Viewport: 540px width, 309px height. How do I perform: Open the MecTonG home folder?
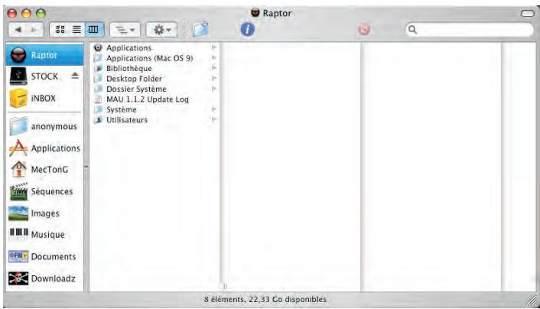coord(44,170)
